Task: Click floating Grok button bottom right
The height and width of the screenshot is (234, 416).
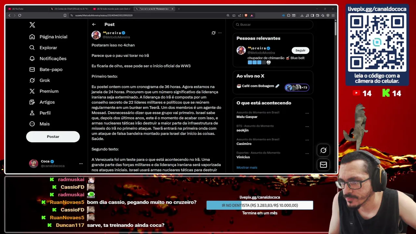Action: 323,150
